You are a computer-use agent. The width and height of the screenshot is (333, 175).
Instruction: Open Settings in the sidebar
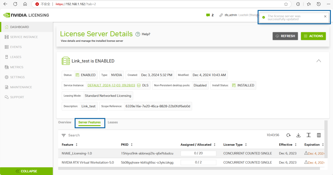[x=27, y=77]
